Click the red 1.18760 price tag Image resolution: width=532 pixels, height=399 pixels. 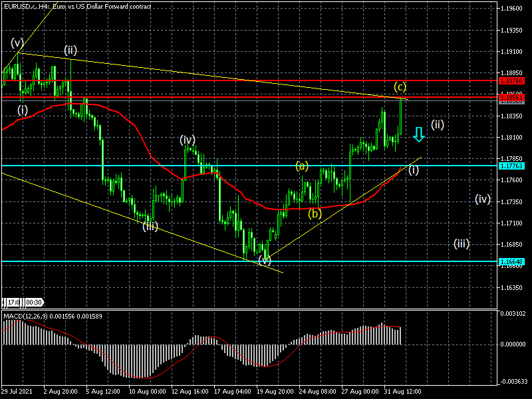(x=511, y=80)
